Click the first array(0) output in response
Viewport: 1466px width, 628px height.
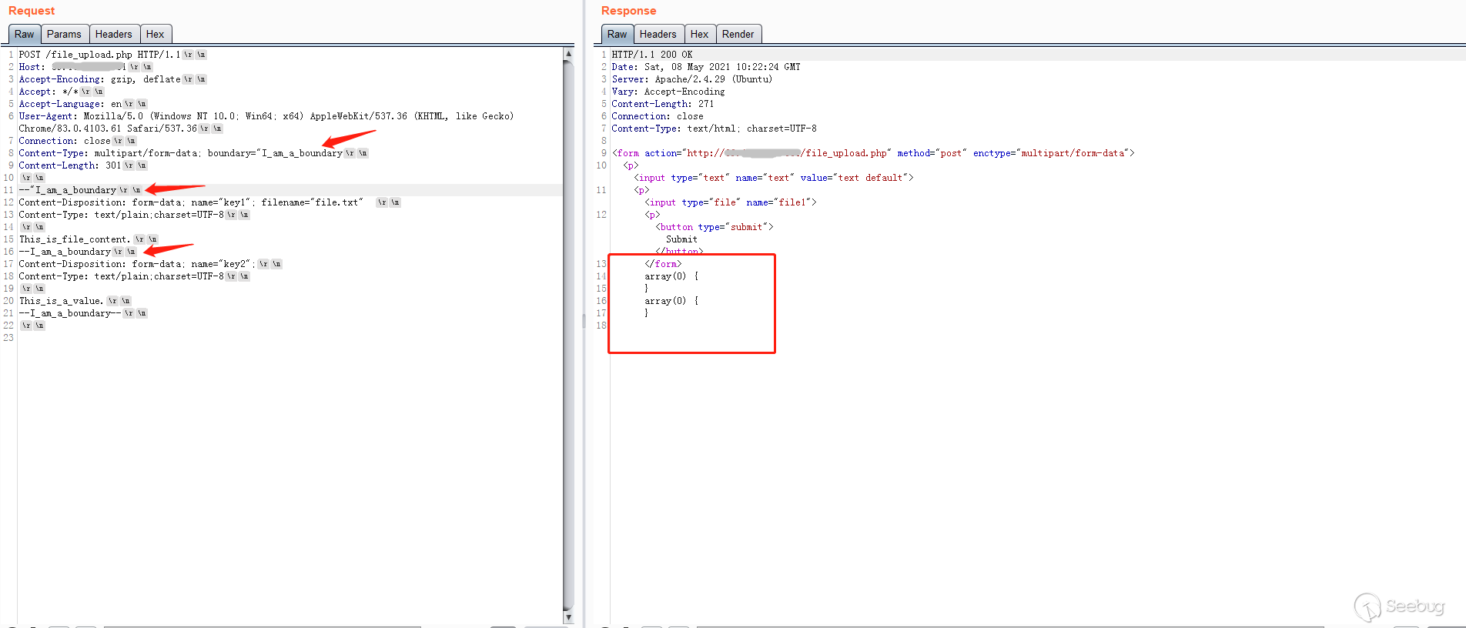[665, 276]
